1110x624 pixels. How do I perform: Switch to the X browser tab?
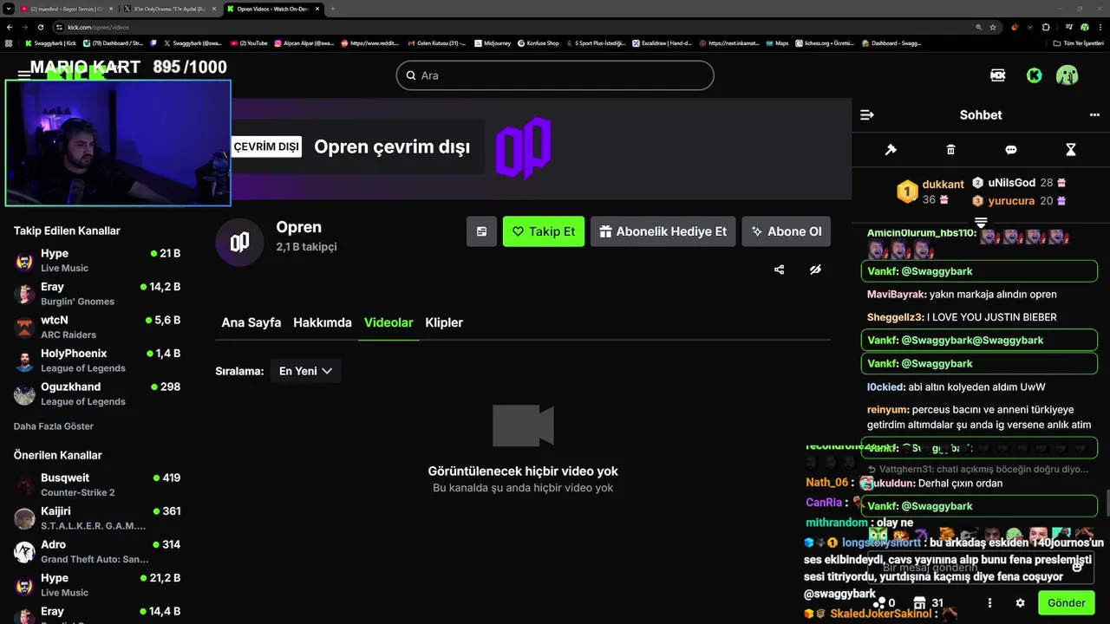tap(170, 9)
